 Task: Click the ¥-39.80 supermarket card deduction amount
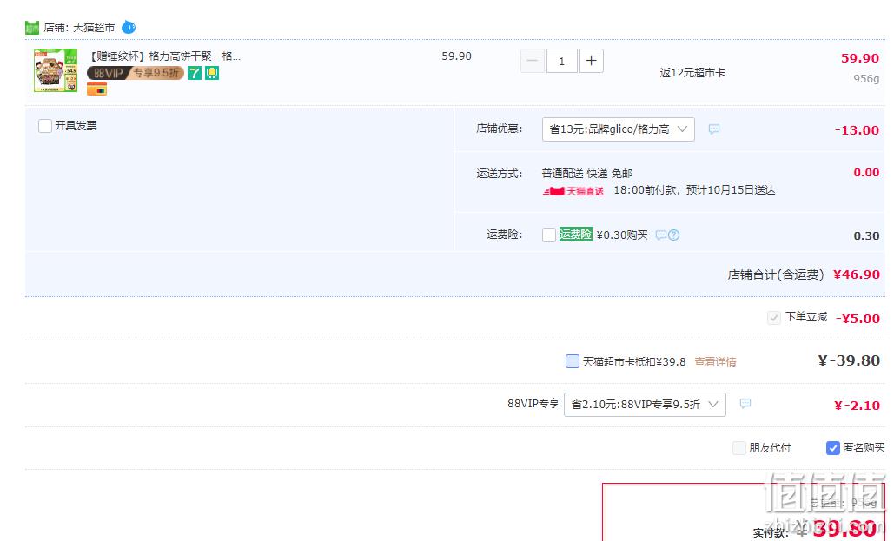click(x=849, y=360)
